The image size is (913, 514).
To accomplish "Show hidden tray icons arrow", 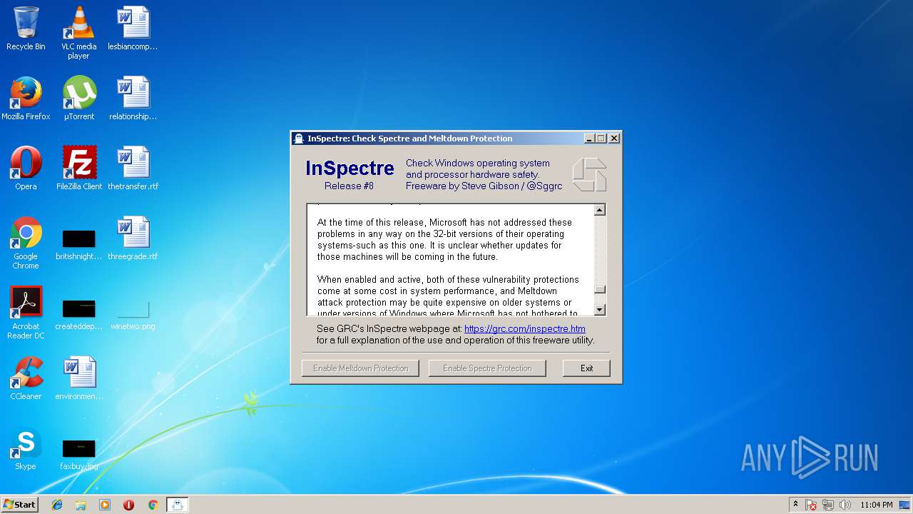I will [x=795, y=505].
